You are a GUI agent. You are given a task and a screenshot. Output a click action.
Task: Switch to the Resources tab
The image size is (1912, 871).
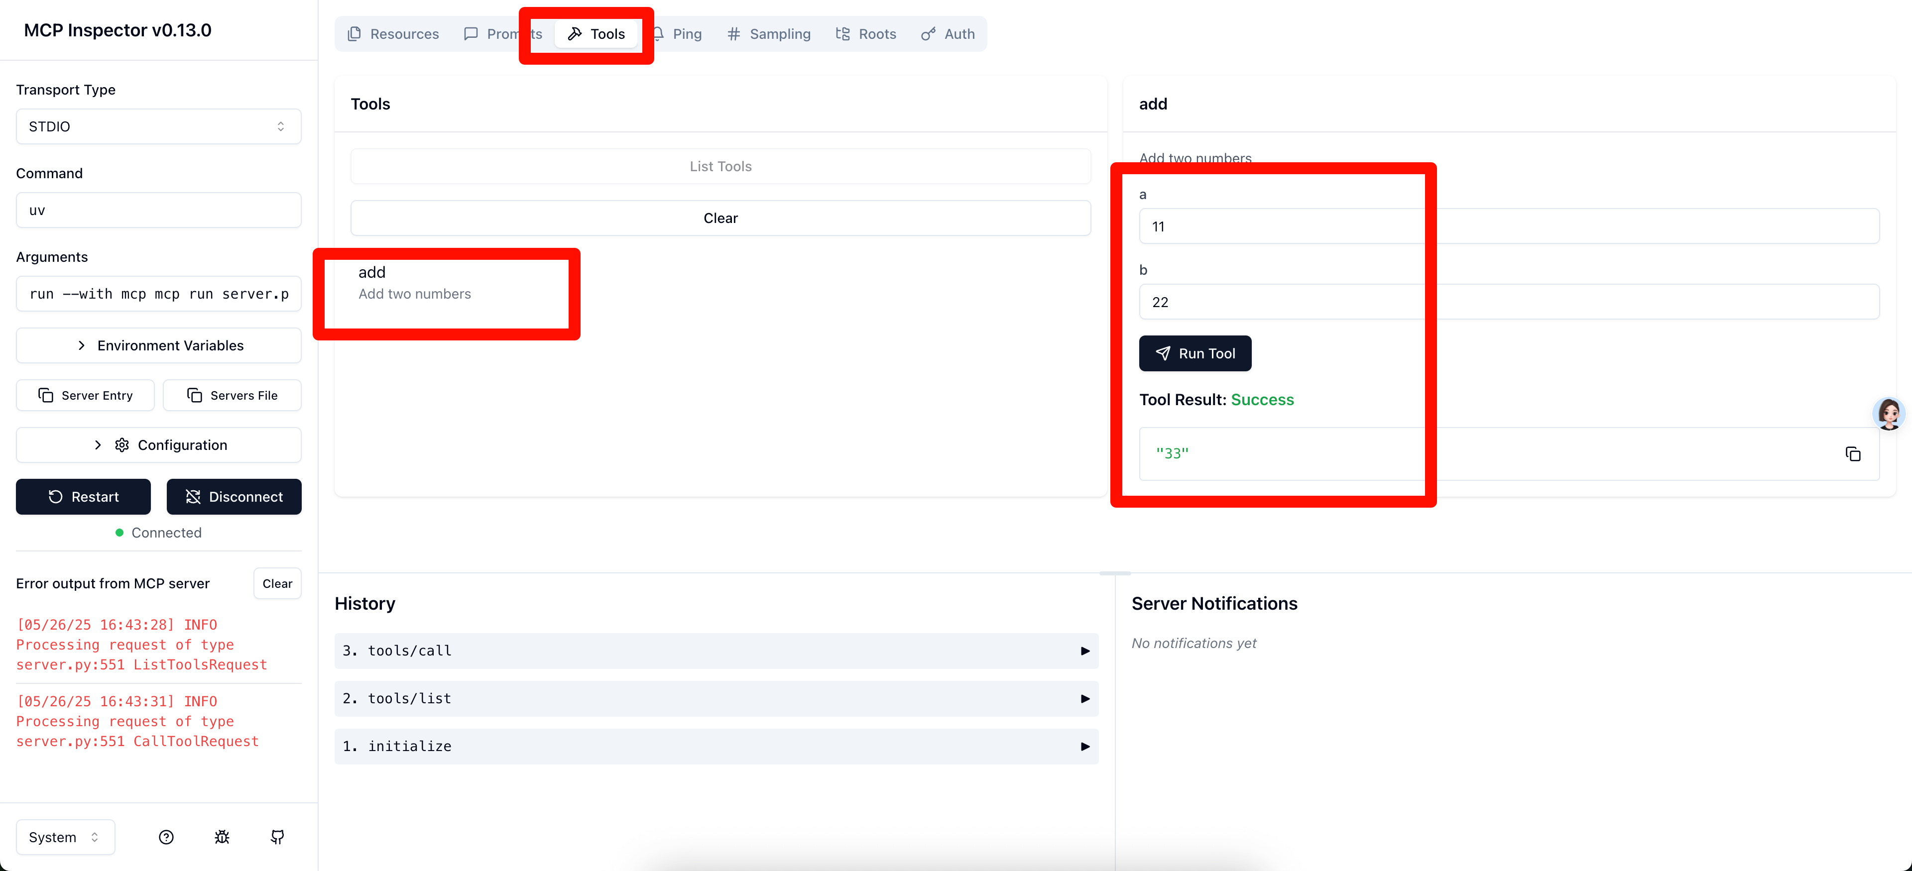393,34
